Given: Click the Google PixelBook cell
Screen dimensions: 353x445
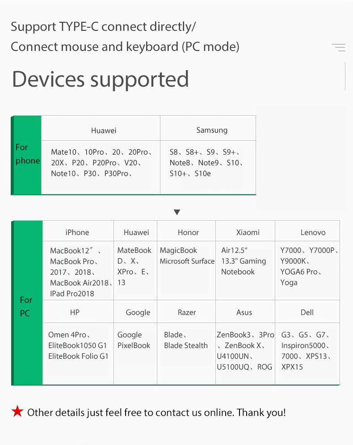Looking at the screenshot, I should [x=135, y=353].
